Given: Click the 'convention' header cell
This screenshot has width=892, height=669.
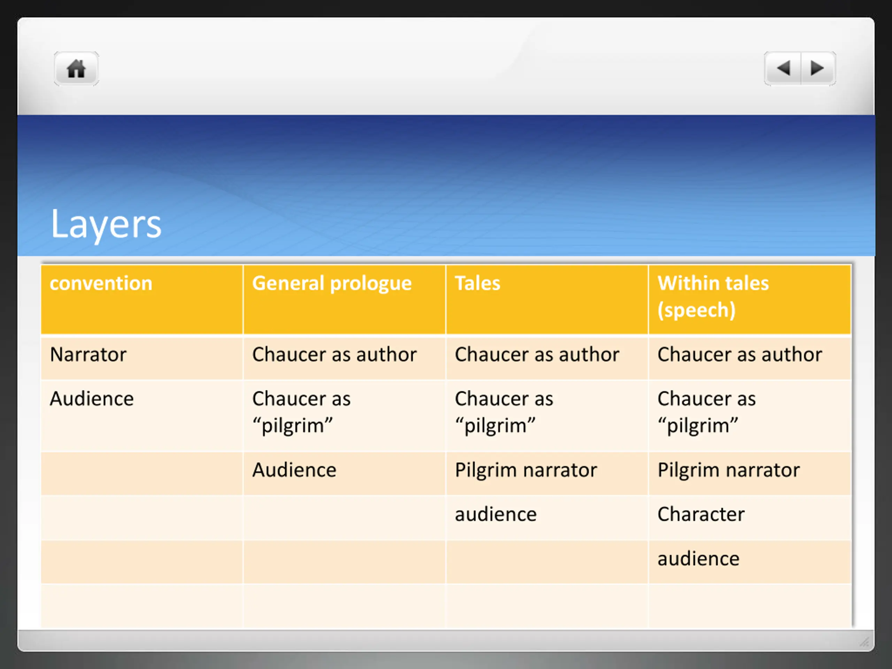Looking at the screenshot, I should pyautogui.click(x=142, y=300).
